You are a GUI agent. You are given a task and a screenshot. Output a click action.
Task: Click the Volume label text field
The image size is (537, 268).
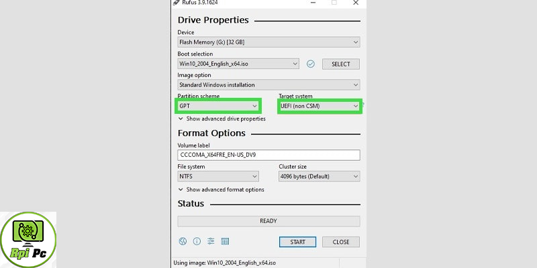click(268, 155)
